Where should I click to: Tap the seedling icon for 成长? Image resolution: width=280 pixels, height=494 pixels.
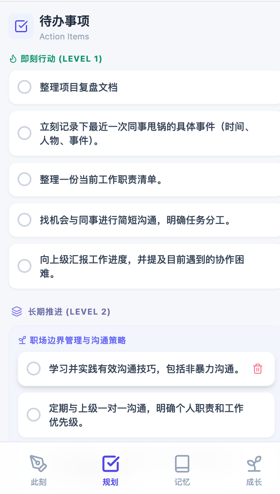click(254, 464)
